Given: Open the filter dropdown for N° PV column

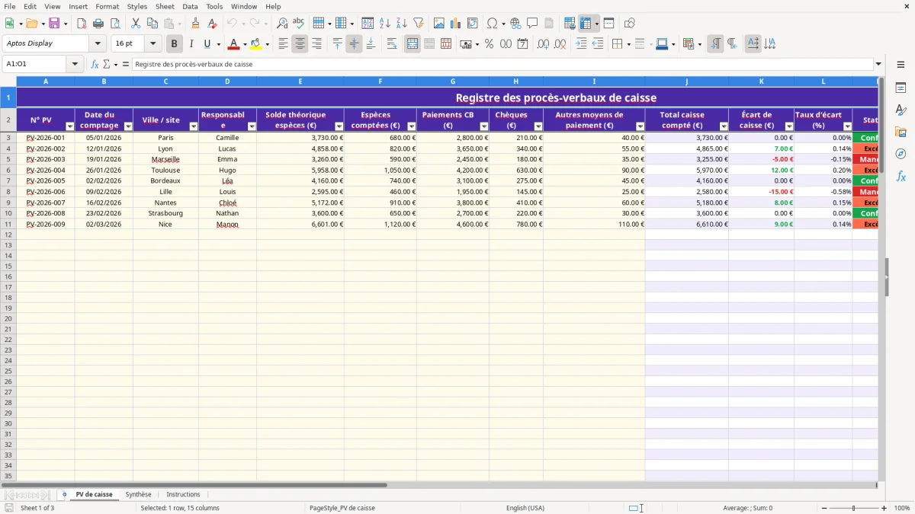Looking at the screenshot, I should click(x=70, y=126).
